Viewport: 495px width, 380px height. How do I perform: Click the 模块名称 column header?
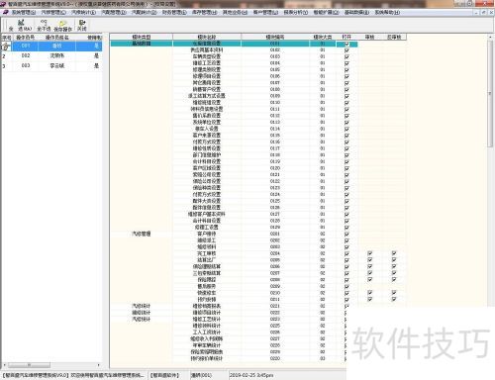coord(207,37)
